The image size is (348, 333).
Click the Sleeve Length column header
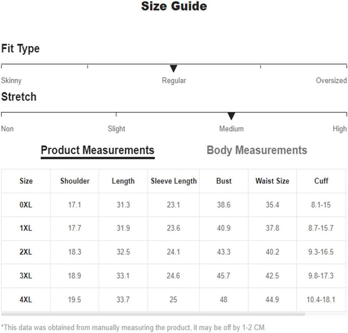pos(174,181)
